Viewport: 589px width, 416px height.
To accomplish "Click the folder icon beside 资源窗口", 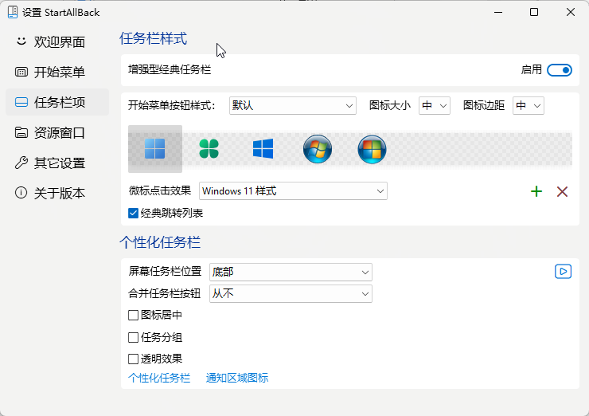I will [21, 132].
